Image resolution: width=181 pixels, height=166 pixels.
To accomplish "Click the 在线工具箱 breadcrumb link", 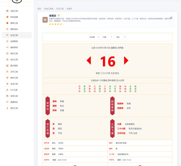I will tap(49, 9).
